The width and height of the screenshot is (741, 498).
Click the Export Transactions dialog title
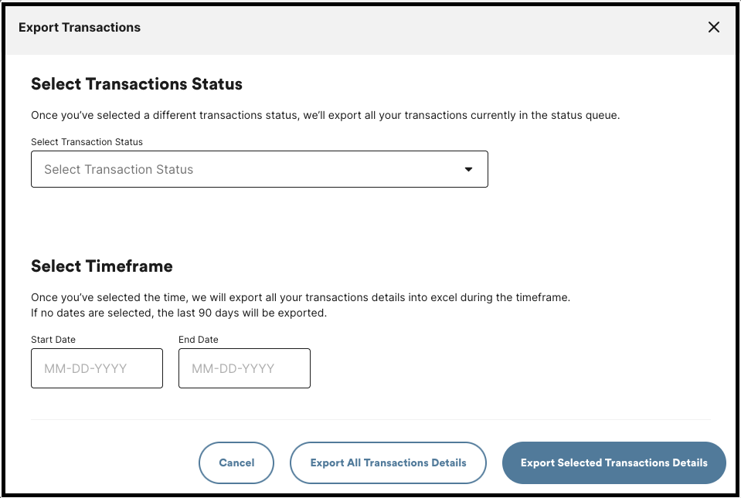(79, 27)
